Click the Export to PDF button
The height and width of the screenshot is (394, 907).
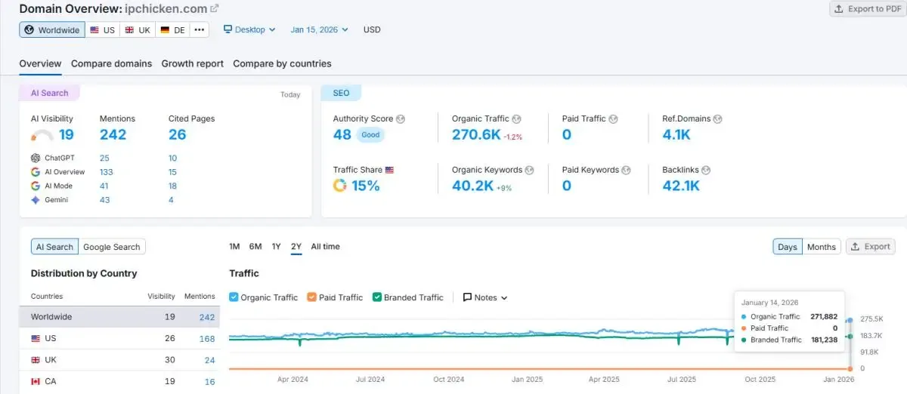click(x=867, y=9)
